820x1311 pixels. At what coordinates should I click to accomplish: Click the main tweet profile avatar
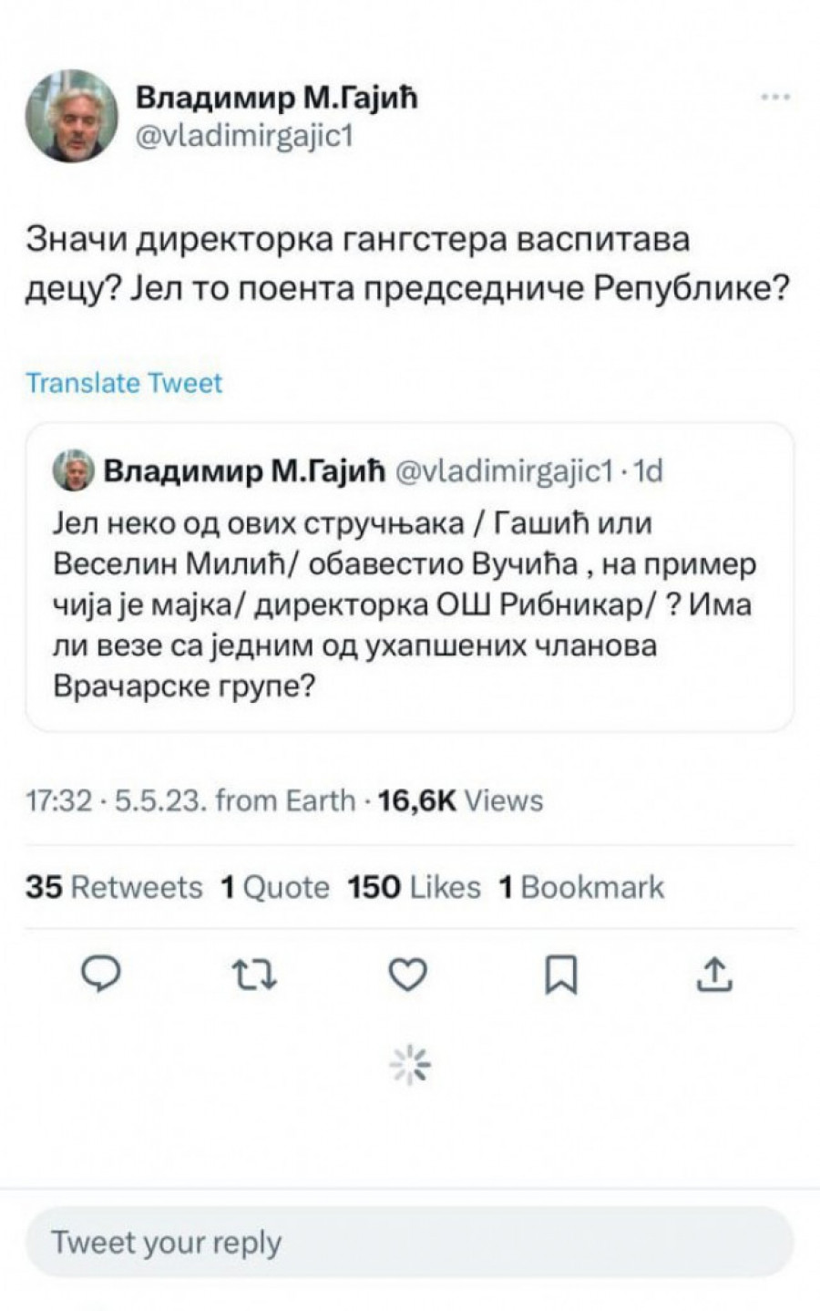pyautogui.click(x=71, y=115)
